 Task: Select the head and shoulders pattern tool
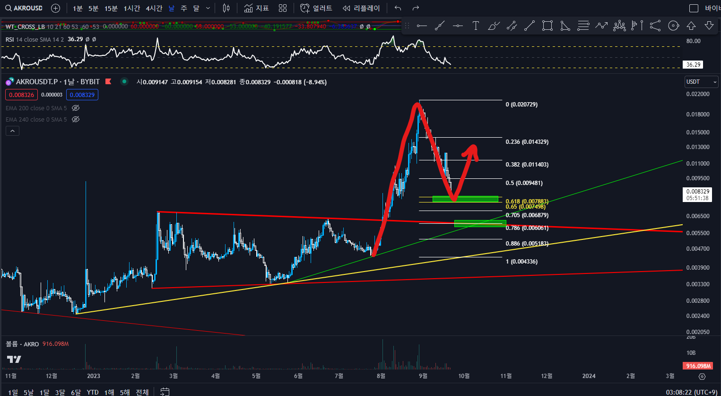[619, 26]
